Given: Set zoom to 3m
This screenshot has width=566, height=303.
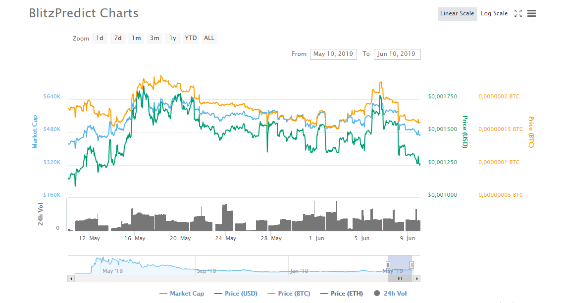Looking at the screenshot, I should click(x=154, y=38).
